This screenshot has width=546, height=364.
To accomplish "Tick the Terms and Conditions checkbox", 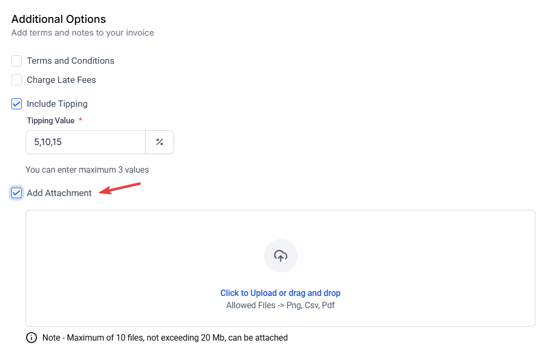I will pyautogui.click(x=16, y=61).
